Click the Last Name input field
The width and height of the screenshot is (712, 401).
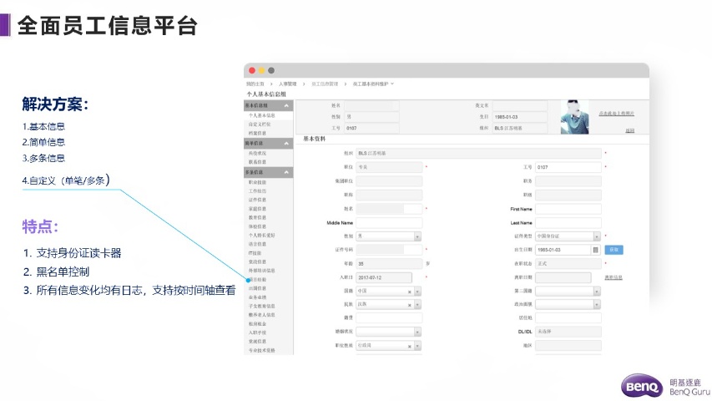coord(568,223)
